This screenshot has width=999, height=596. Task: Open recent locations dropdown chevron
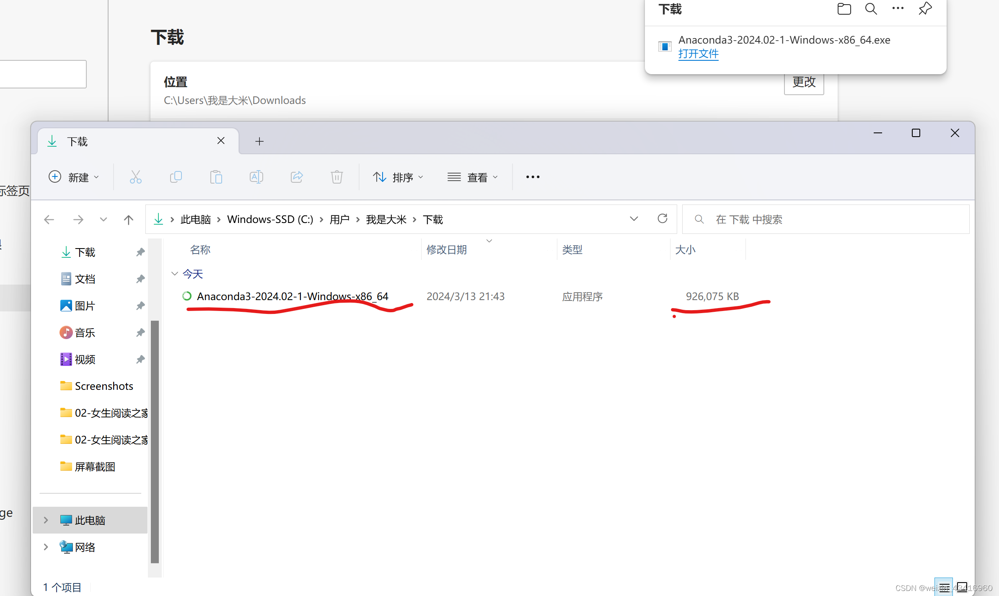[104, 220]
